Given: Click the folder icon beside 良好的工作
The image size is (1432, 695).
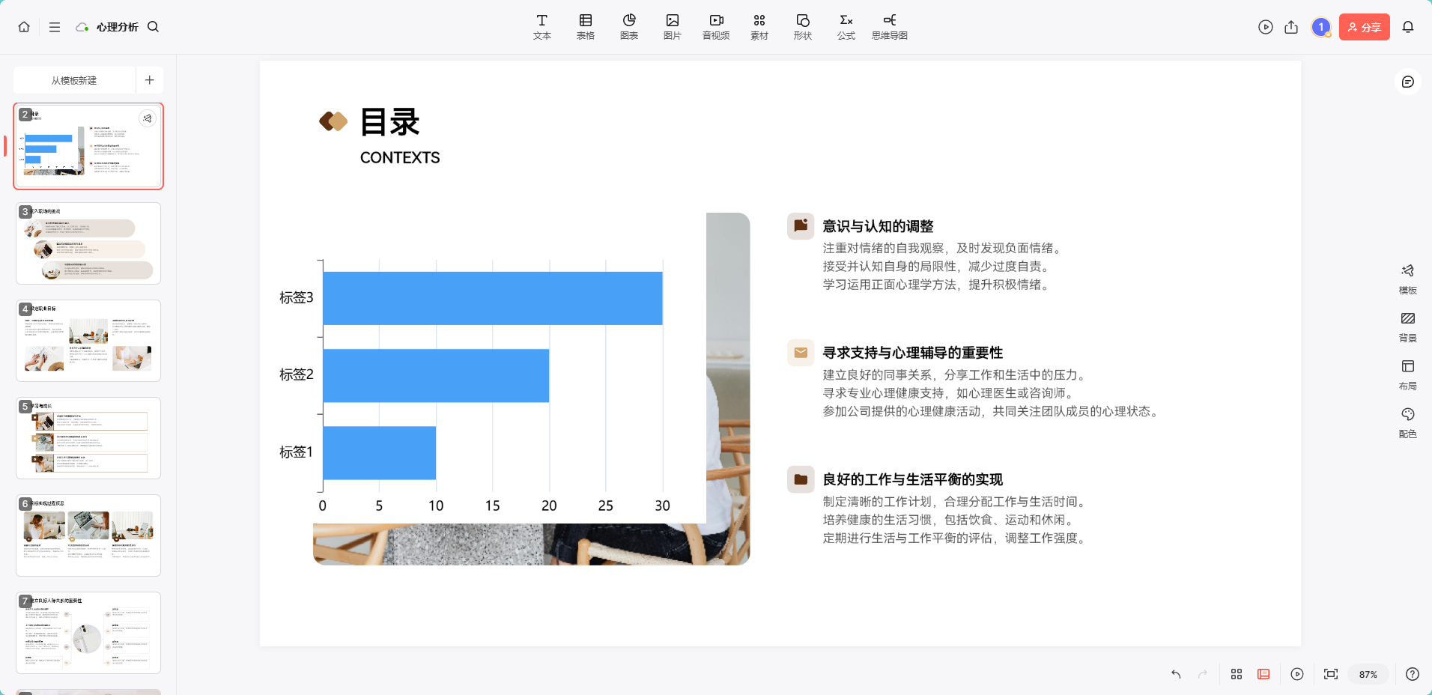Looking at the screenshot, I should point(801,479).
